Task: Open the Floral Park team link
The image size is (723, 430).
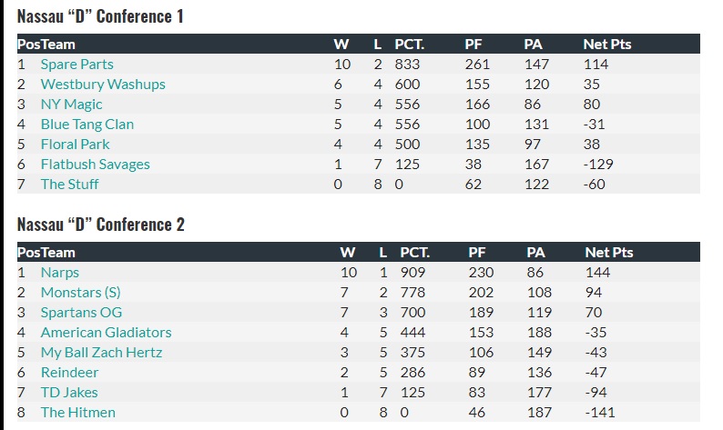Action: [75, 145]
